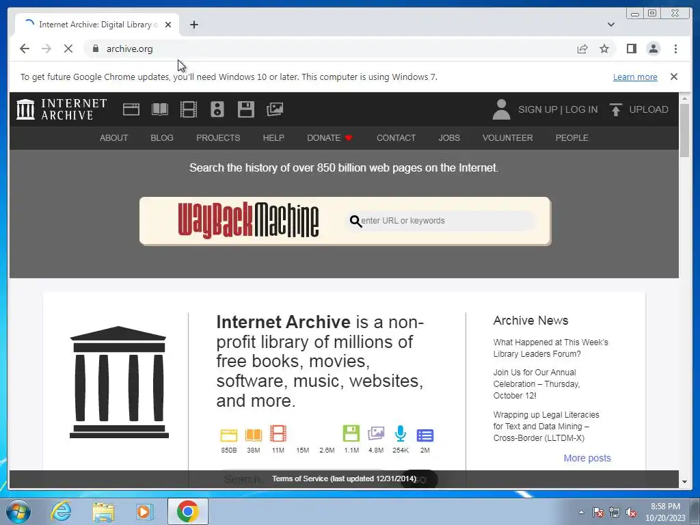
Task: Click the SIGN UP link
Action: coord(537,109)
